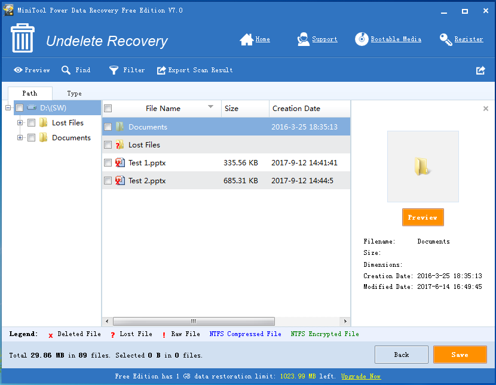Open the Support link
Screen dimensions: 496x385
point(324,39)
